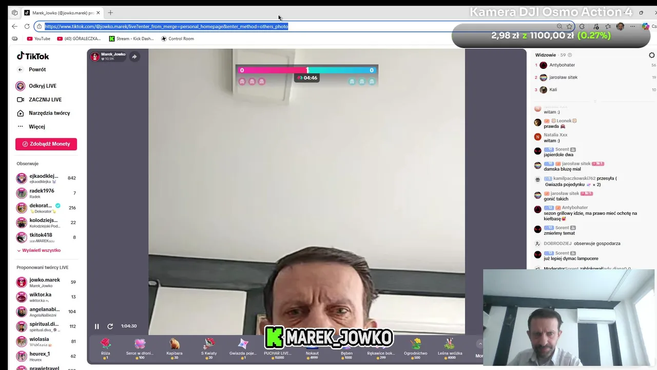Close the Marek_Jowko browser tab
657x370 pixels.
pyautogui.click(x=98, y=13)
